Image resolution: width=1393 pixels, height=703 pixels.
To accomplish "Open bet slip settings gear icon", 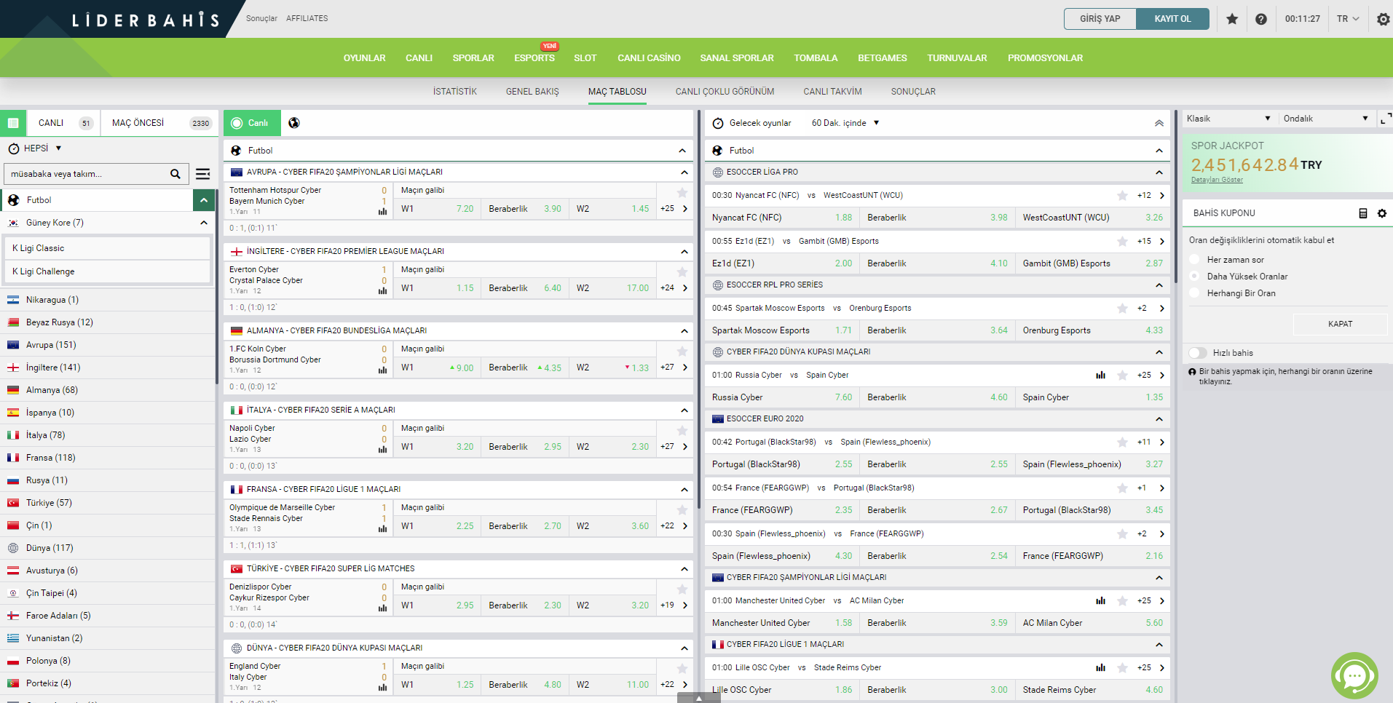I will (1382, 213).
